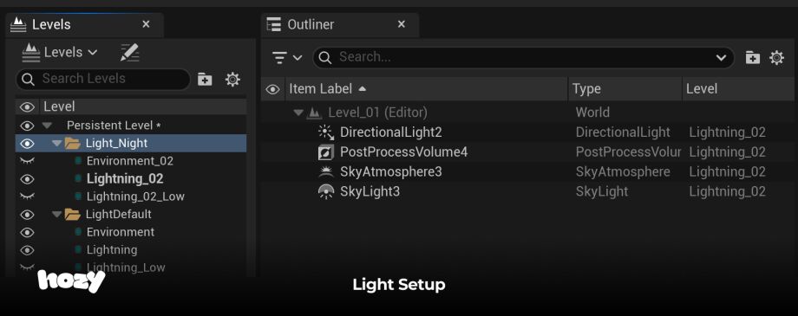The image size is (798, 316).
Task: Click the DirectionalLight2 actor icon
Action: tap(326, 132)
